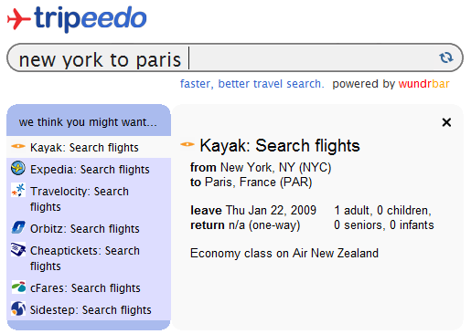This screenshot has width=471, height=334.
Task: Close the Kayak details panel
Action: [x=446, y=122]
